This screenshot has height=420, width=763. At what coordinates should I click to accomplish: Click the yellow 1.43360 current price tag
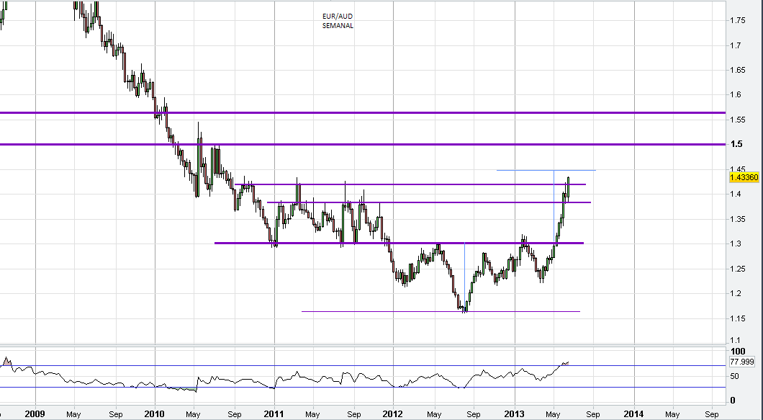[x=744, y=177]
